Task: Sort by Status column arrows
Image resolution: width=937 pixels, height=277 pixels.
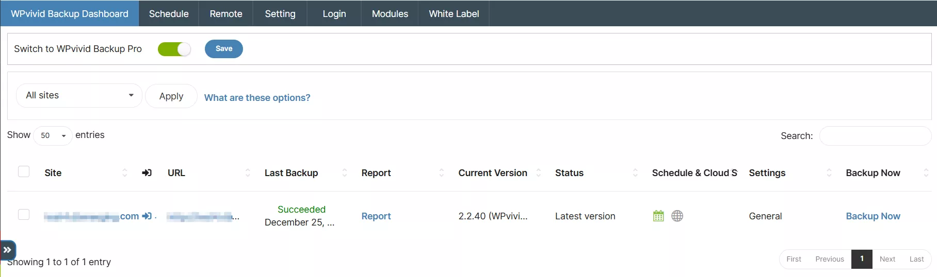Action: (x=636, y=173)
